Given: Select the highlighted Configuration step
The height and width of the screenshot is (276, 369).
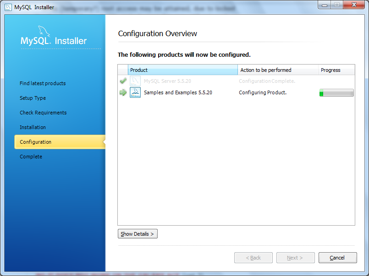Looking at the screenshot, I should coord(60,142).
